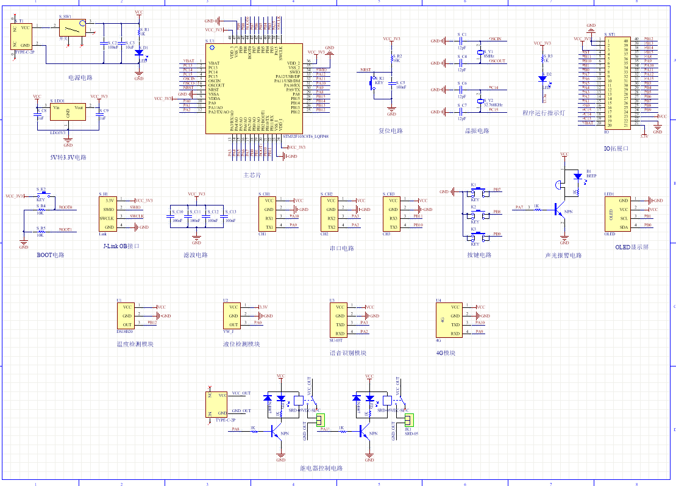Screen dimensions: 676x486
Task: Select the S_Y1 8MHz crystal
Action: click(480, 52)
